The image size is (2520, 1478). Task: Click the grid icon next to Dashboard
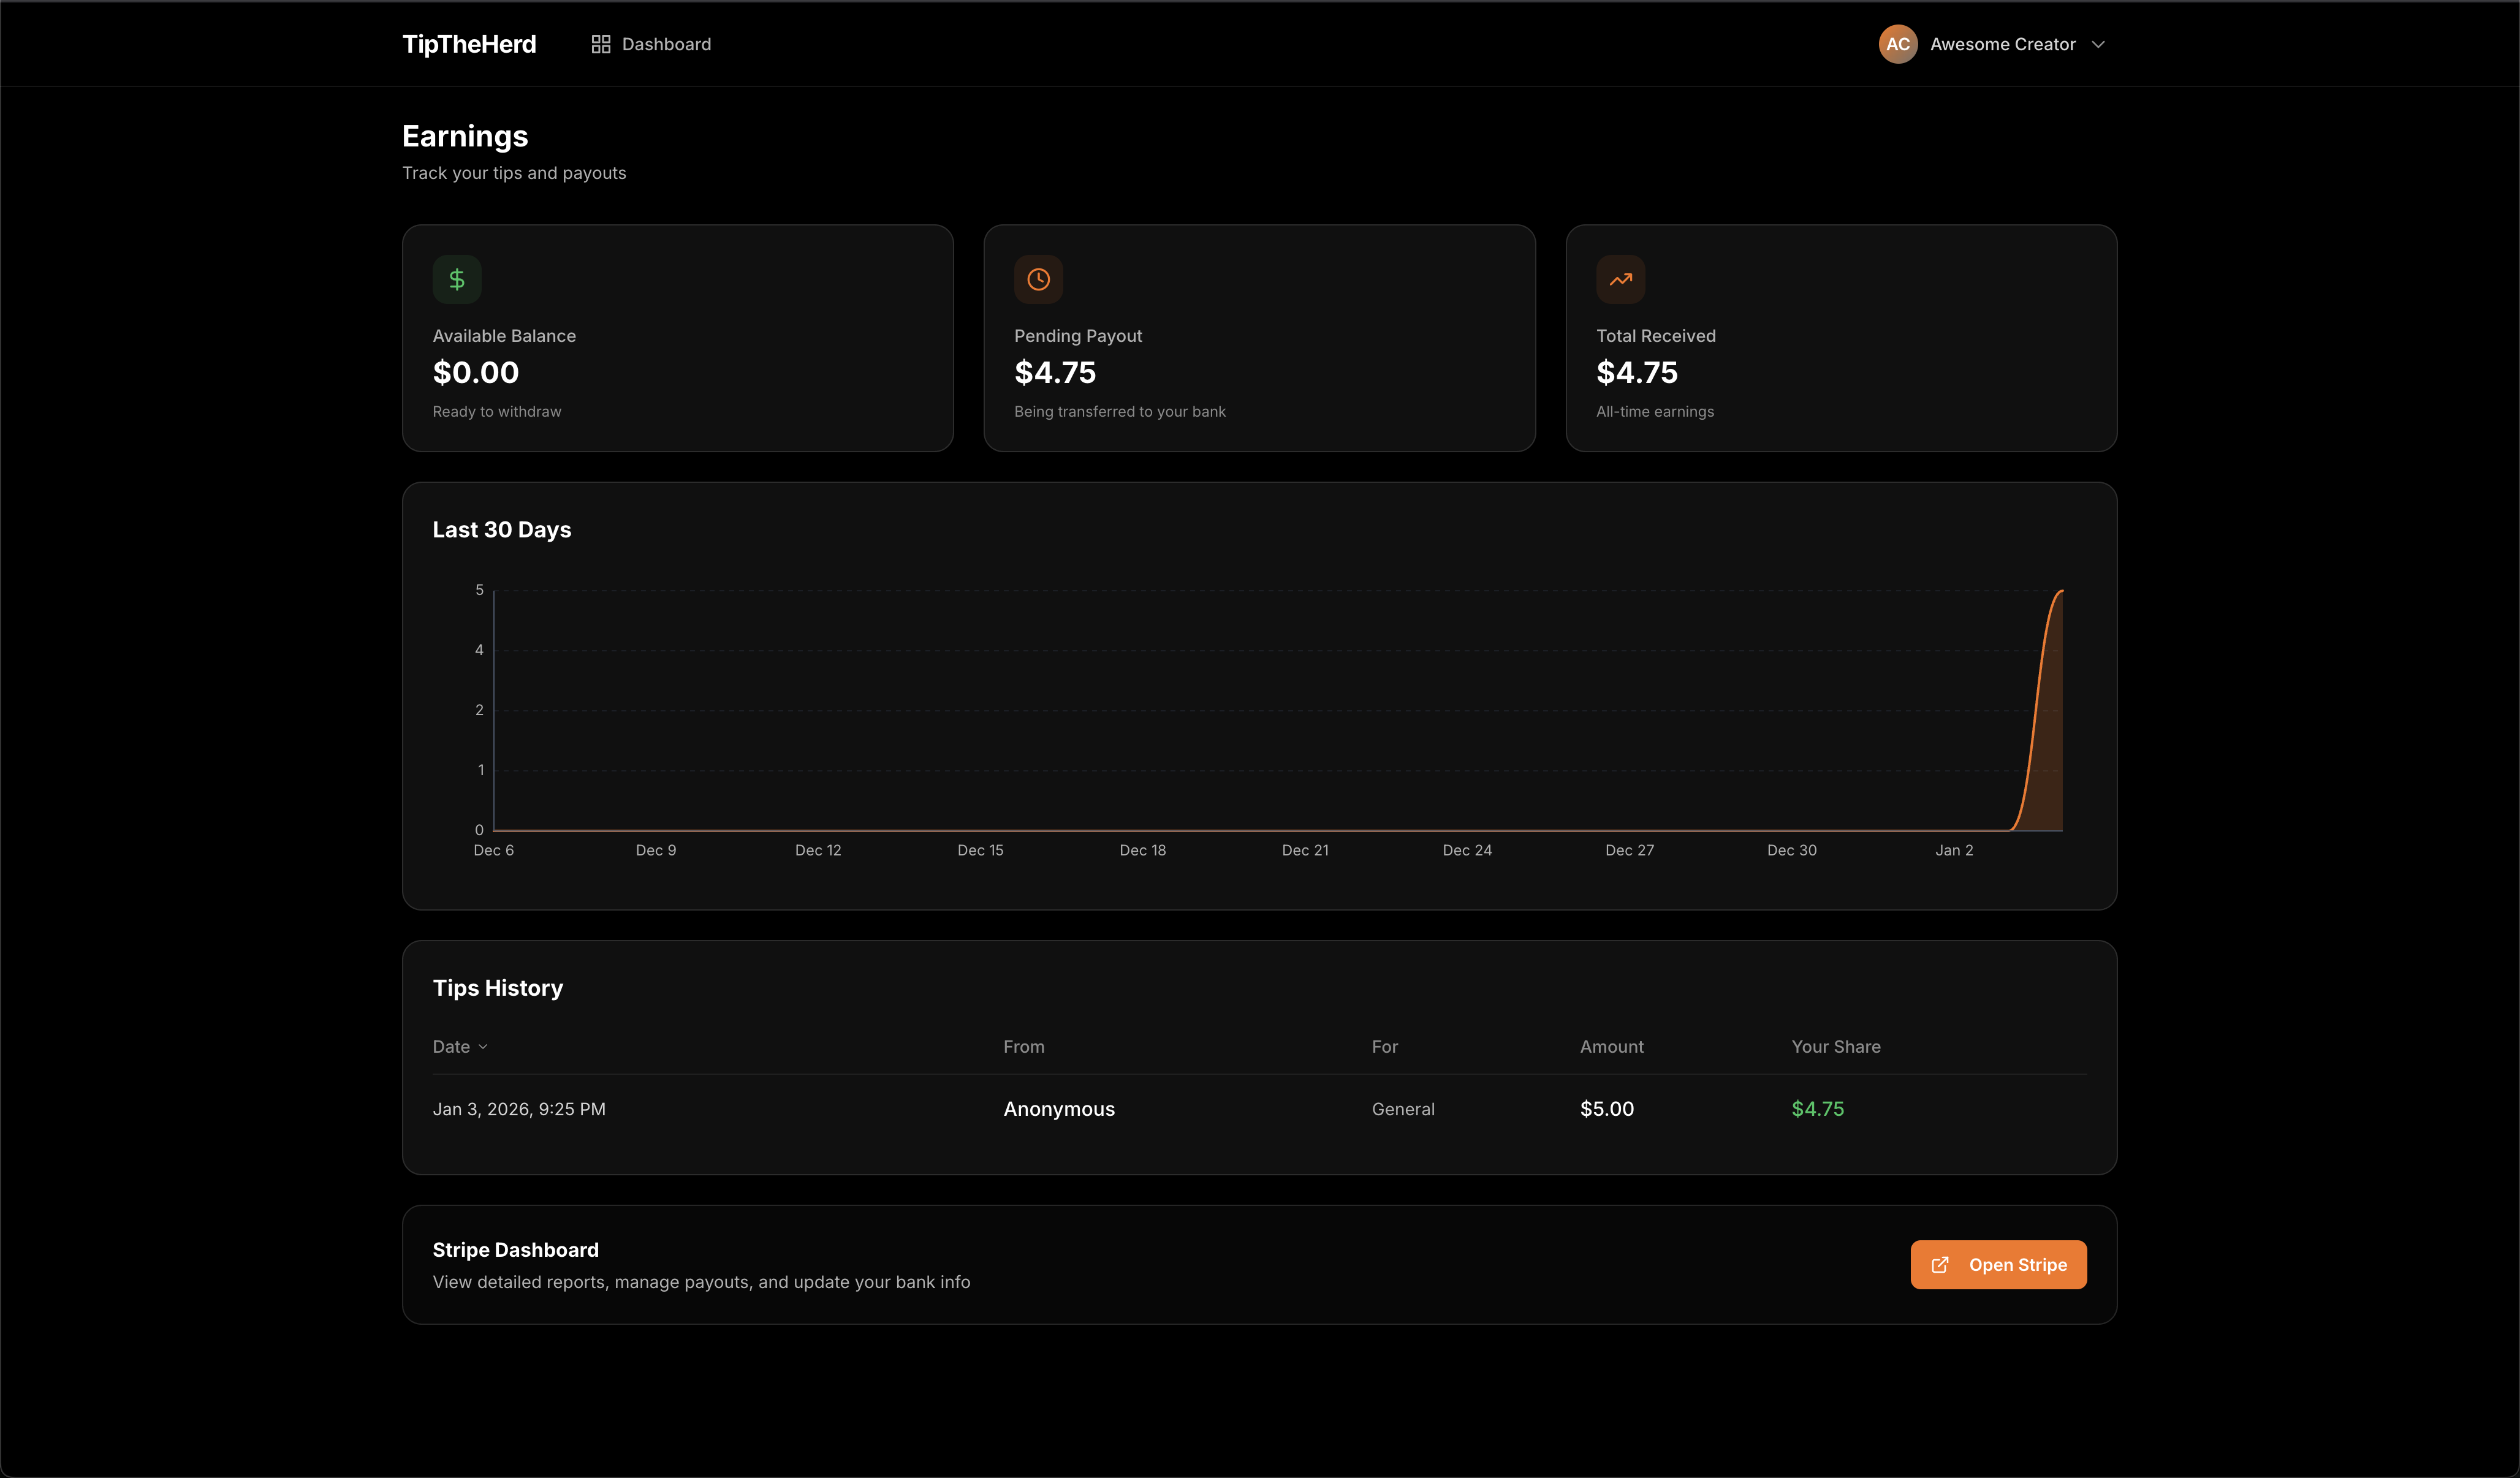coord(600,43)
